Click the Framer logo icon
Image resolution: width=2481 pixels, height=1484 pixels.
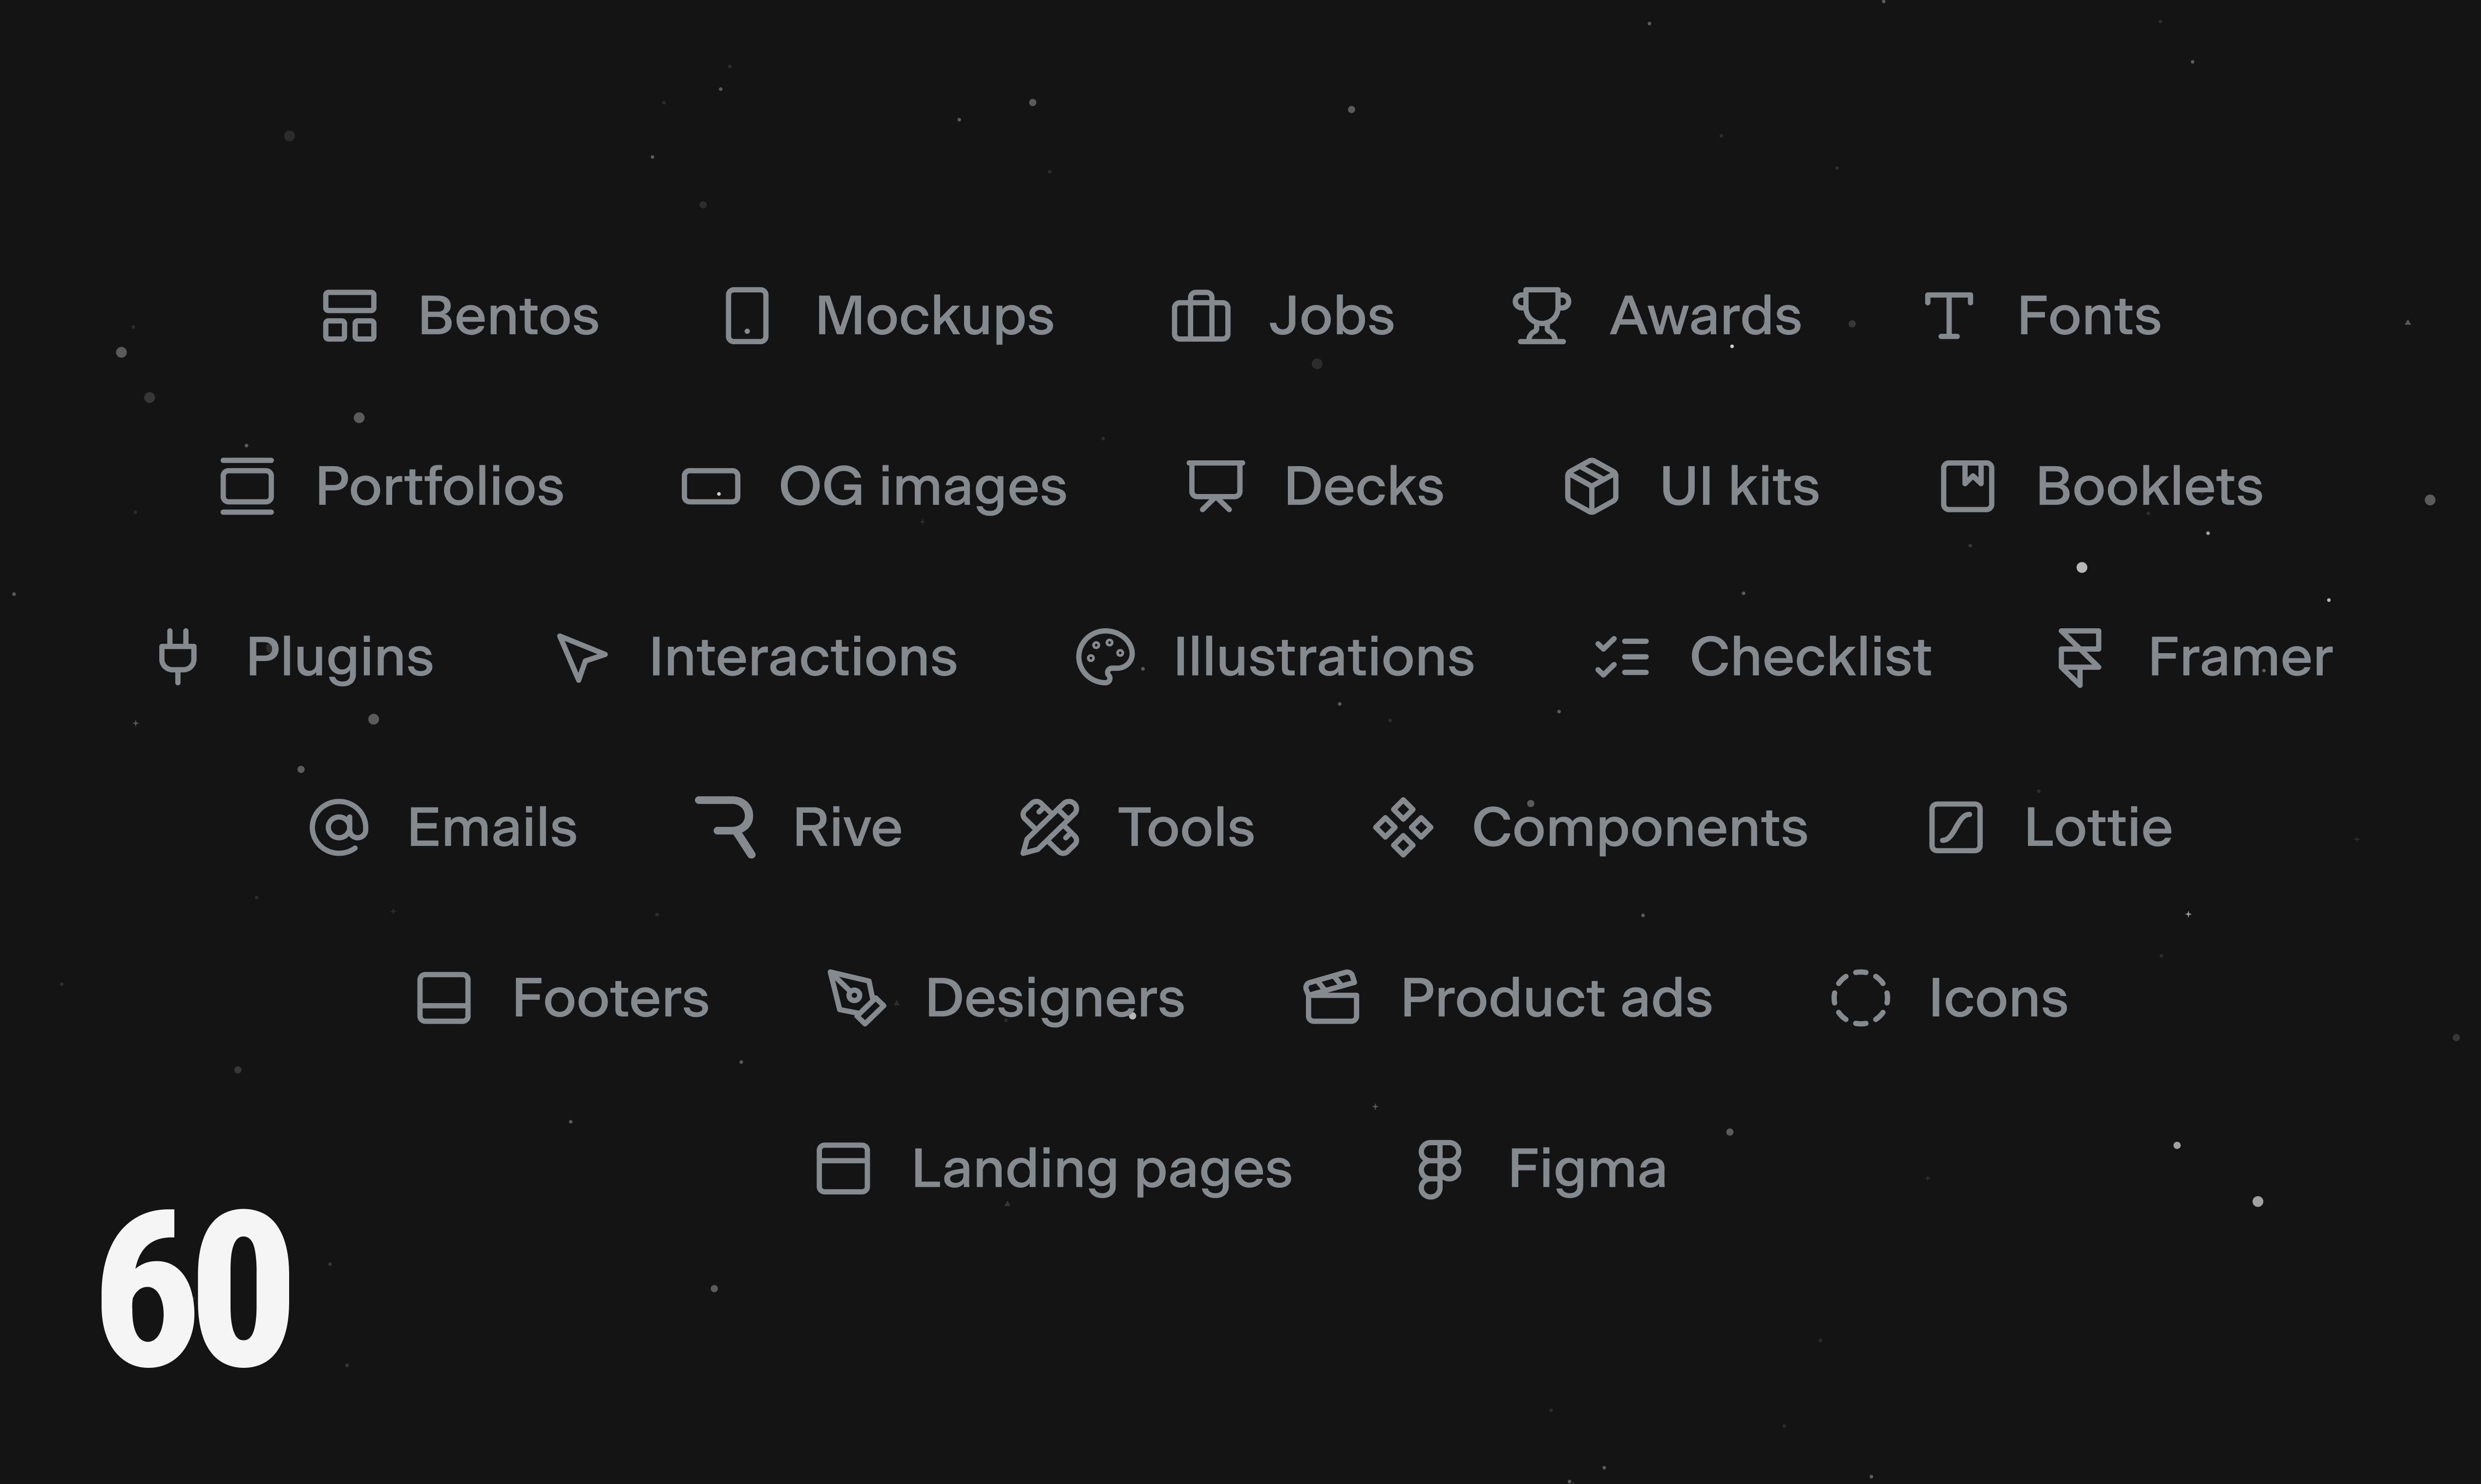(x=2080, y=657)
